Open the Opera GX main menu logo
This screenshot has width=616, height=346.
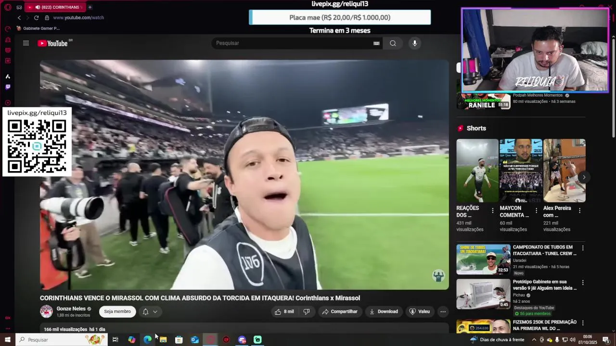(x=8, y=7)
